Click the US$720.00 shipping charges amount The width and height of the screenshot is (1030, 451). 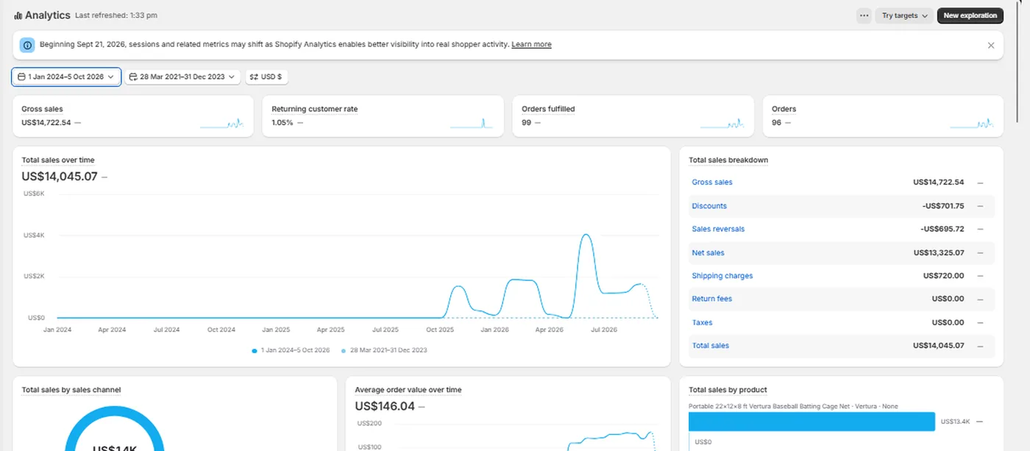pyautogui.click(x=943, y=276)
